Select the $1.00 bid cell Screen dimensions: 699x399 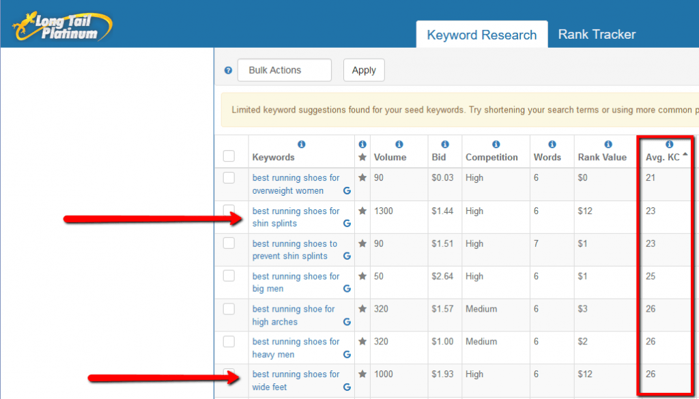point(442,342)
